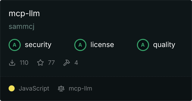Screen dimensions: 192x101
Task: Select the license label text
Action: click(x=102, y=44)
